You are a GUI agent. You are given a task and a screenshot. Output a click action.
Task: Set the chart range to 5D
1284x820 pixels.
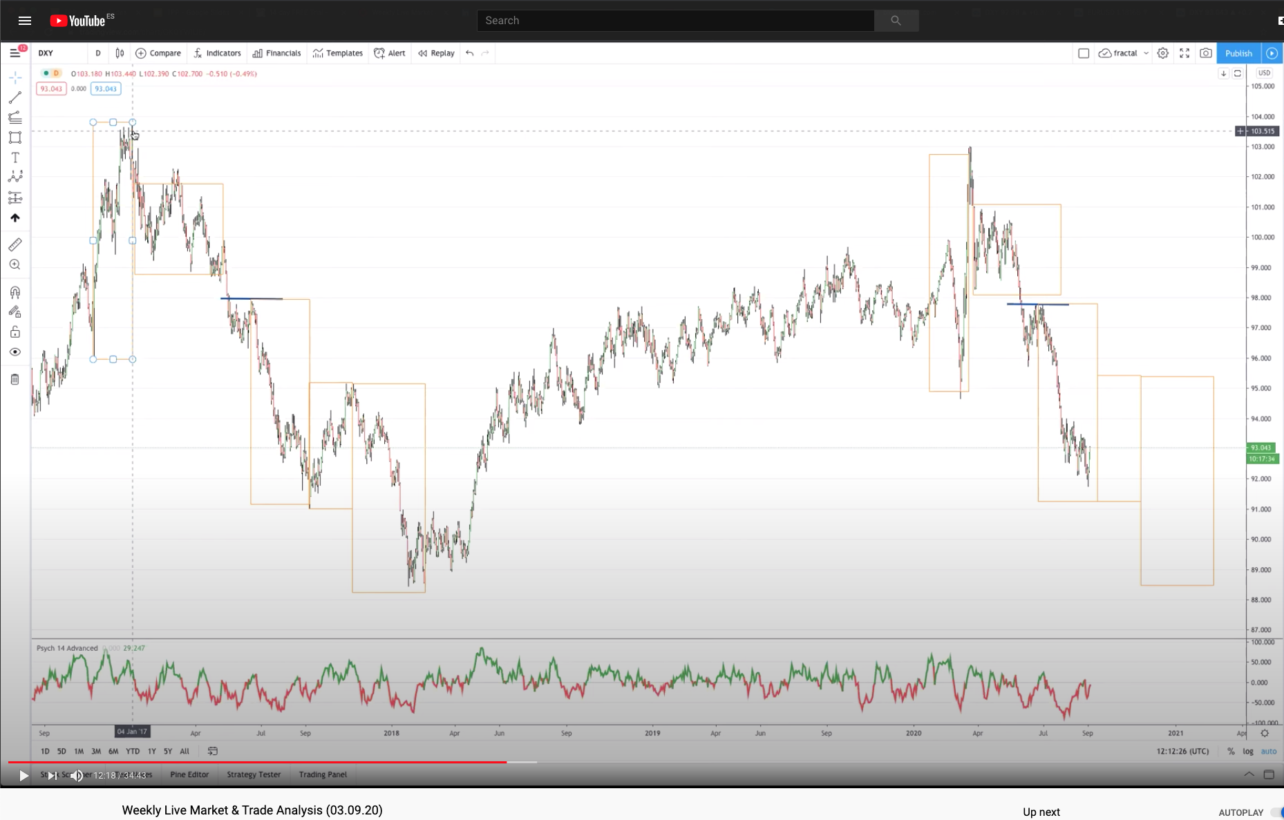click(62, 751)
